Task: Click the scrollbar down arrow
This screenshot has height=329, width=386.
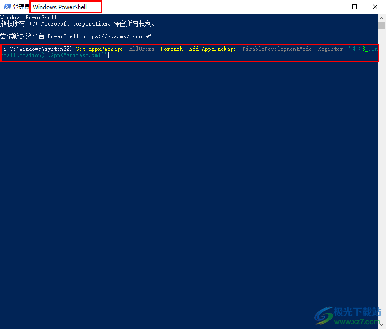Action: (x=382, y=325)
